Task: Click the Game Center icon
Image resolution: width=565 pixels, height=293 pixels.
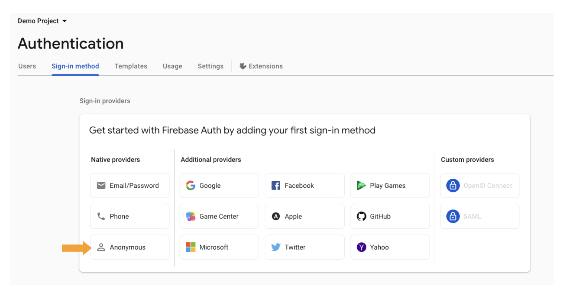Action: click(x=190, y=216)
